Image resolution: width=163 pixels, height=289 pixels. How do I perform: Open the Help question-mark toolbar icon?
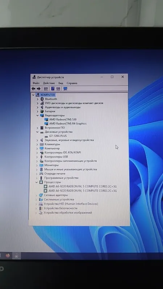point(53,89)
